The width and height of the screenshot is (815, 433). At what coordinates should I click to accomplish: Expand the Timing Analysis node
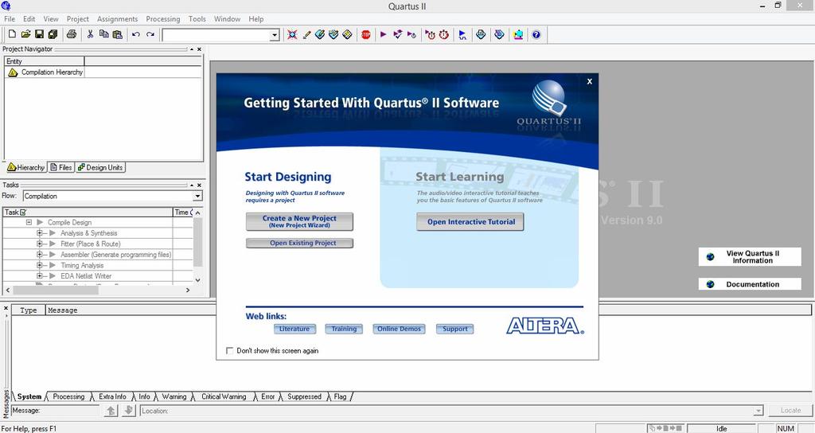(40, 265)
